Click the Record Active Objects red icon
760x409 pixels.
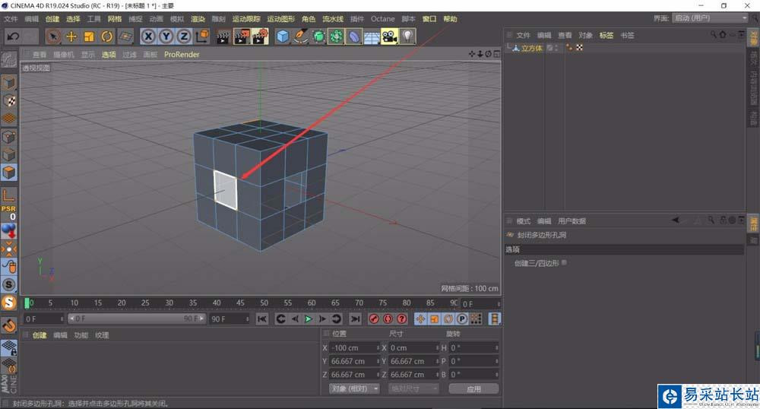pos(374,319)
